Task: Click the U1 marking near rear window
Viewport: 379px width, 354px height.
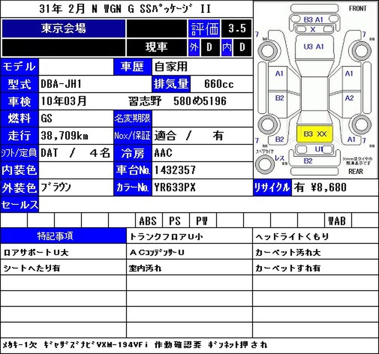Action: tap(319, 149)
